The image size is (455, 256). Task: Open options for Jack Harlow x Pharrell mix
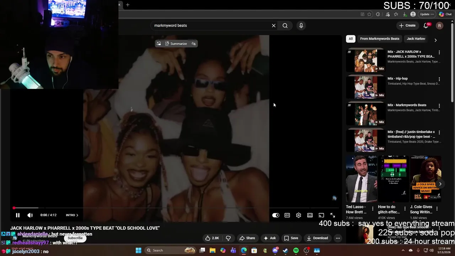click(x=439, y=52)
